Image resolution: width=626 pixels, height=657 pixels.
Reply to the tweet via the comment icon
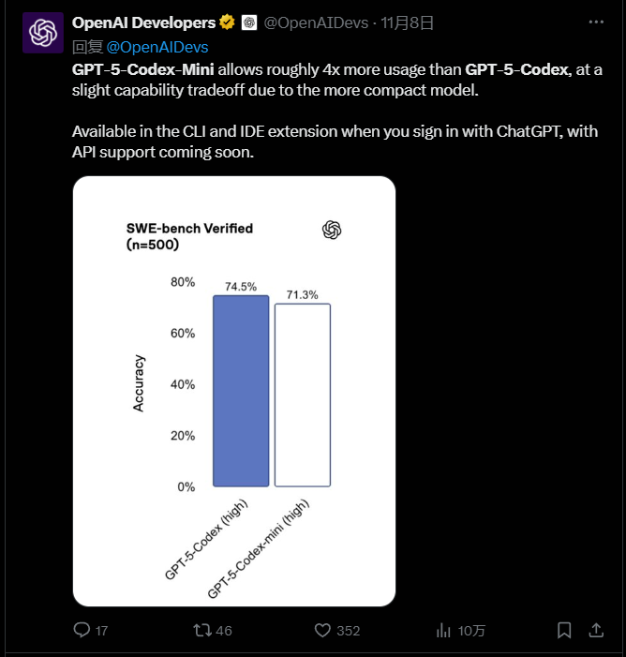tap(82, 630)
